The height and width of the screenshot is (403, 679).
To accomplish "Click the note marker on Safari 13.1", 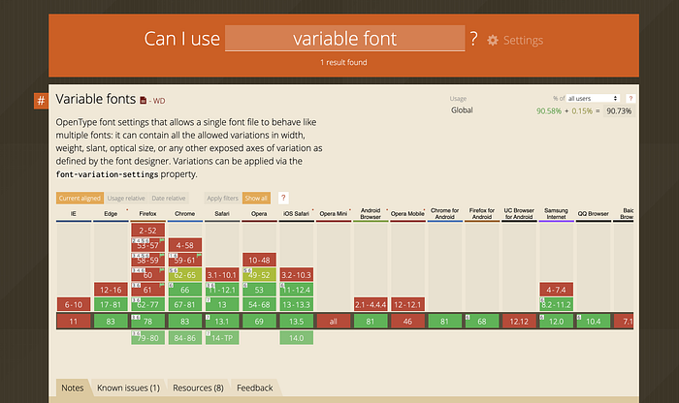I will 208,317.
